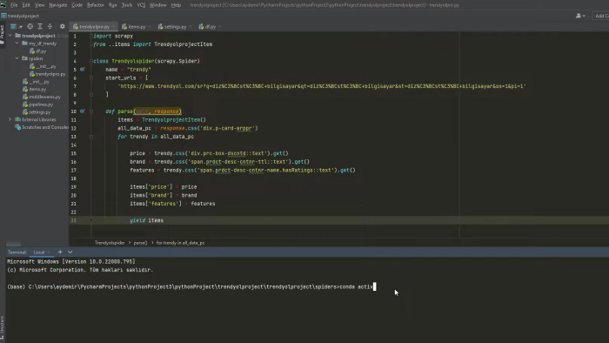
Task: Close the trendyolpro.py editor tab
Action: tap(113, 27)
